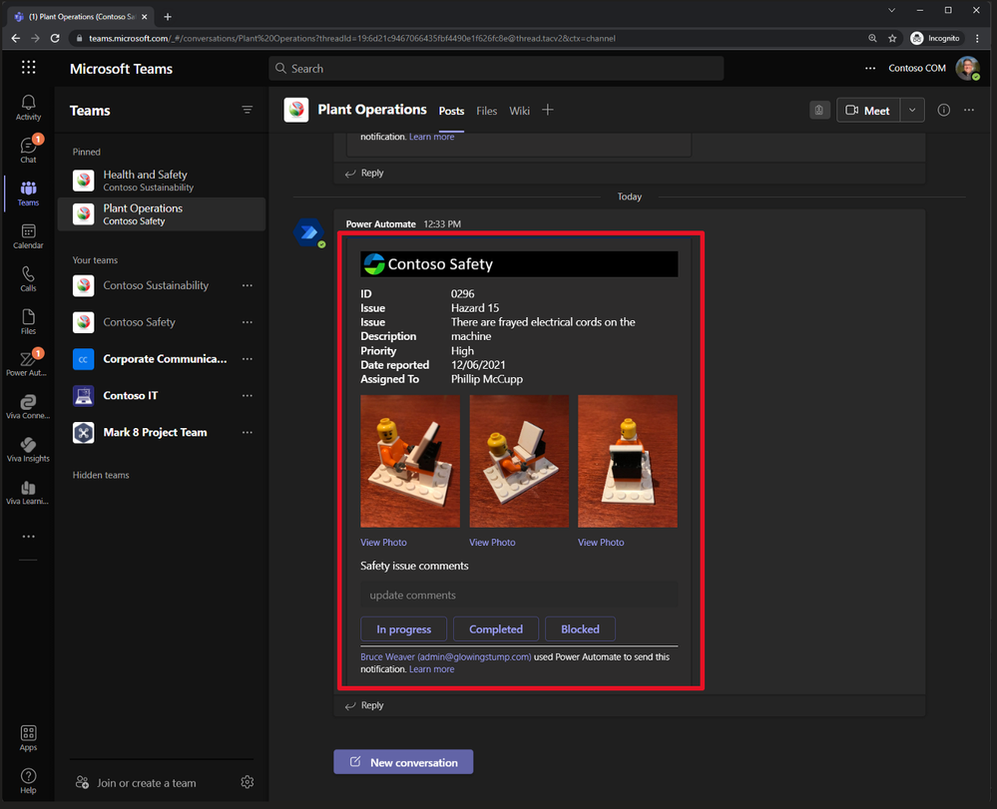
Task: Open Help in the left rail
Action: pos(28,780)
